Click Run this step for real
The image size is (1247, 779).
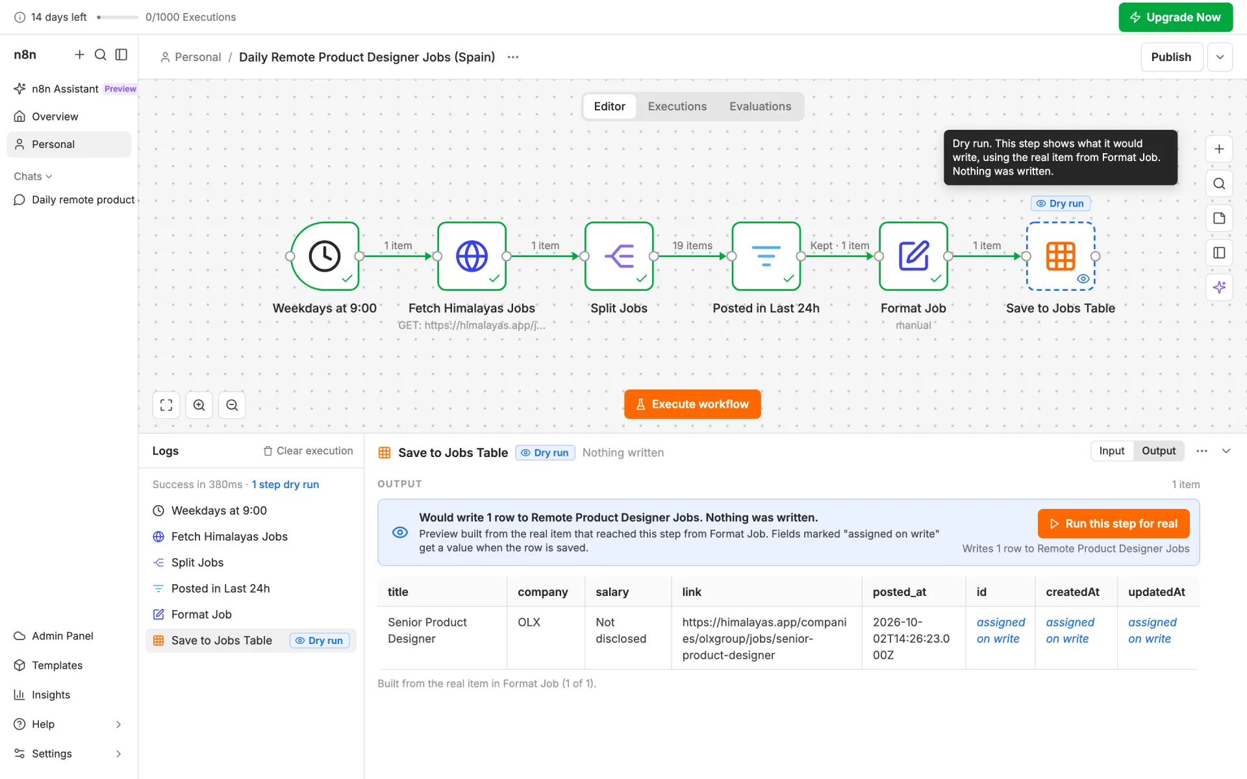coord(1113,524)
